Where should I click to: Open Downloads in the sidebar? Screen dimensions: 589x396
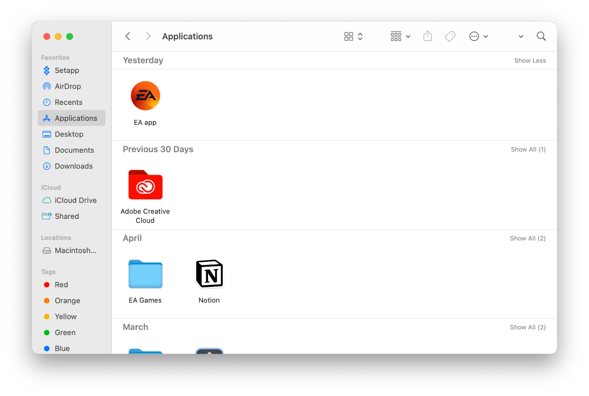(71, 166)
